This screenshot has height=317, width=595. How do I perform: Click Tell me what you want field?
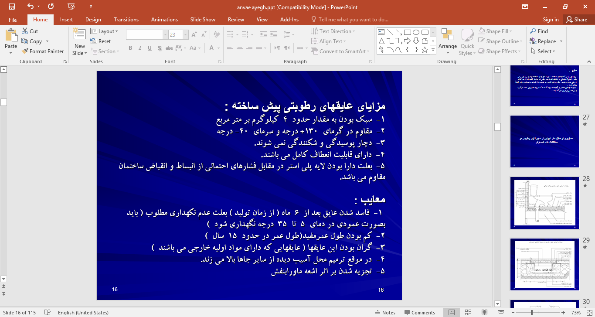coord(350,20)
